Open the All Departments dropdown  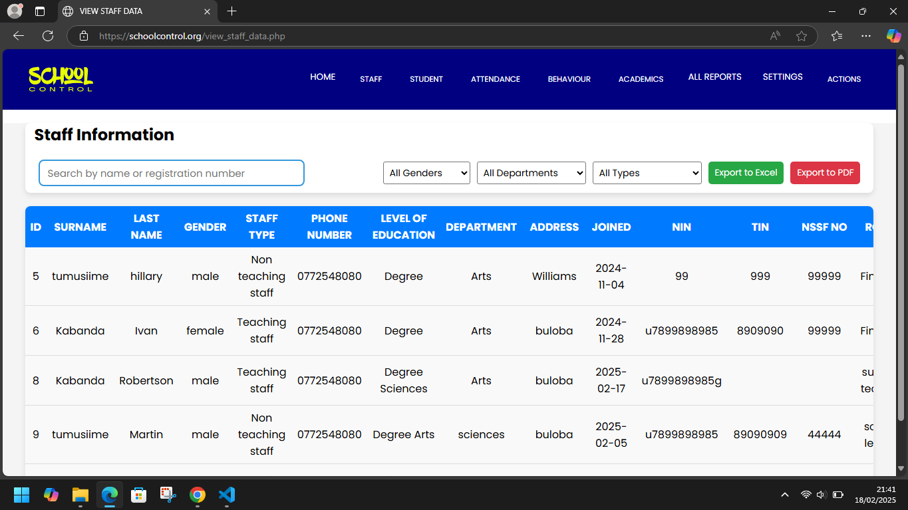click(531, 173)
